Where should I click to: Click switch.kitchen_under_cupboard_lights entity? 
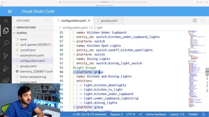coord(128,37)
